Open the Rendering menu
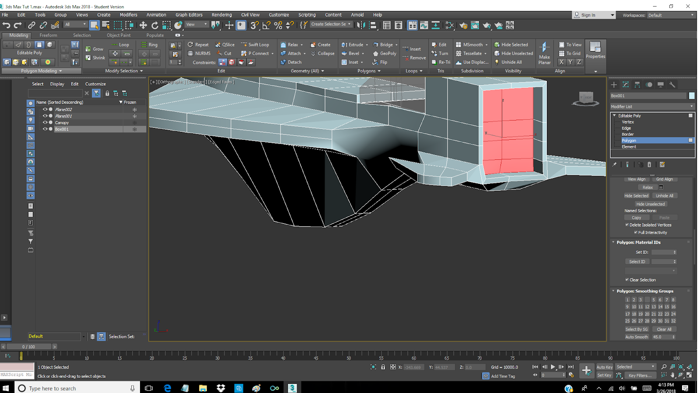Screen dimensions: 700x393 (x=222, y=14)
